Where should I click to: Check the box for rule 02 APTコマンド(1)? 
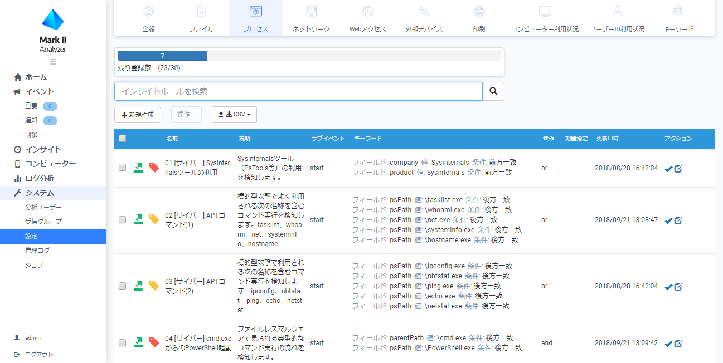coord(123,220)
